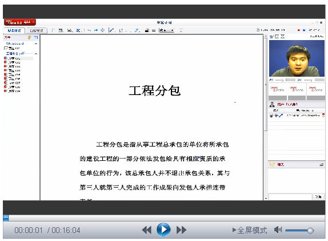Click the microphone icon below the webcam
328x241 pixels.
pos(271,80)
